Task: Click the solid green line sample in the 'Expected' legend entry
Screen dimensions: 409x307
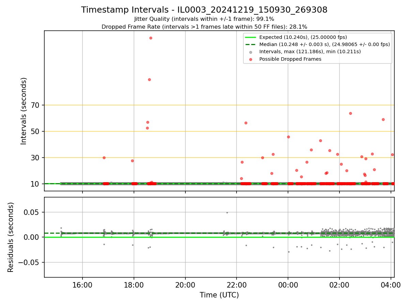Action: [x=251, y=37]
